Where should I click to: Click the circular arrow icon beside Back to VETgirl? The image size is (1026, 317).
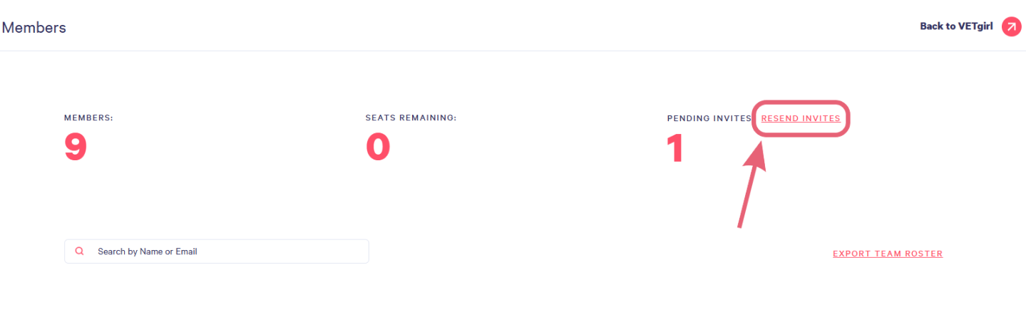pos(1011,27)
